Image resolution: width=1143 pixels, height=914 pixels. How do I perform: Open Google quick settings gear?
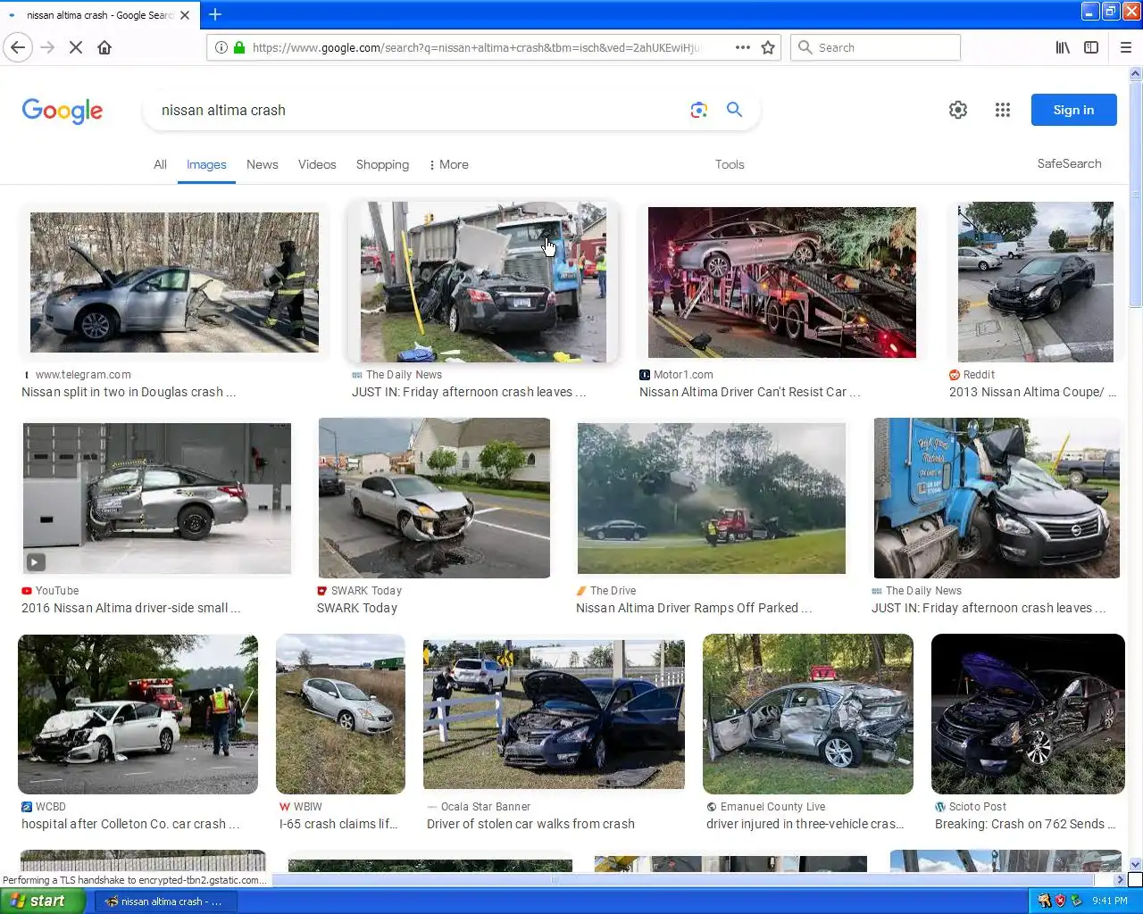click(x=958, y=110)
